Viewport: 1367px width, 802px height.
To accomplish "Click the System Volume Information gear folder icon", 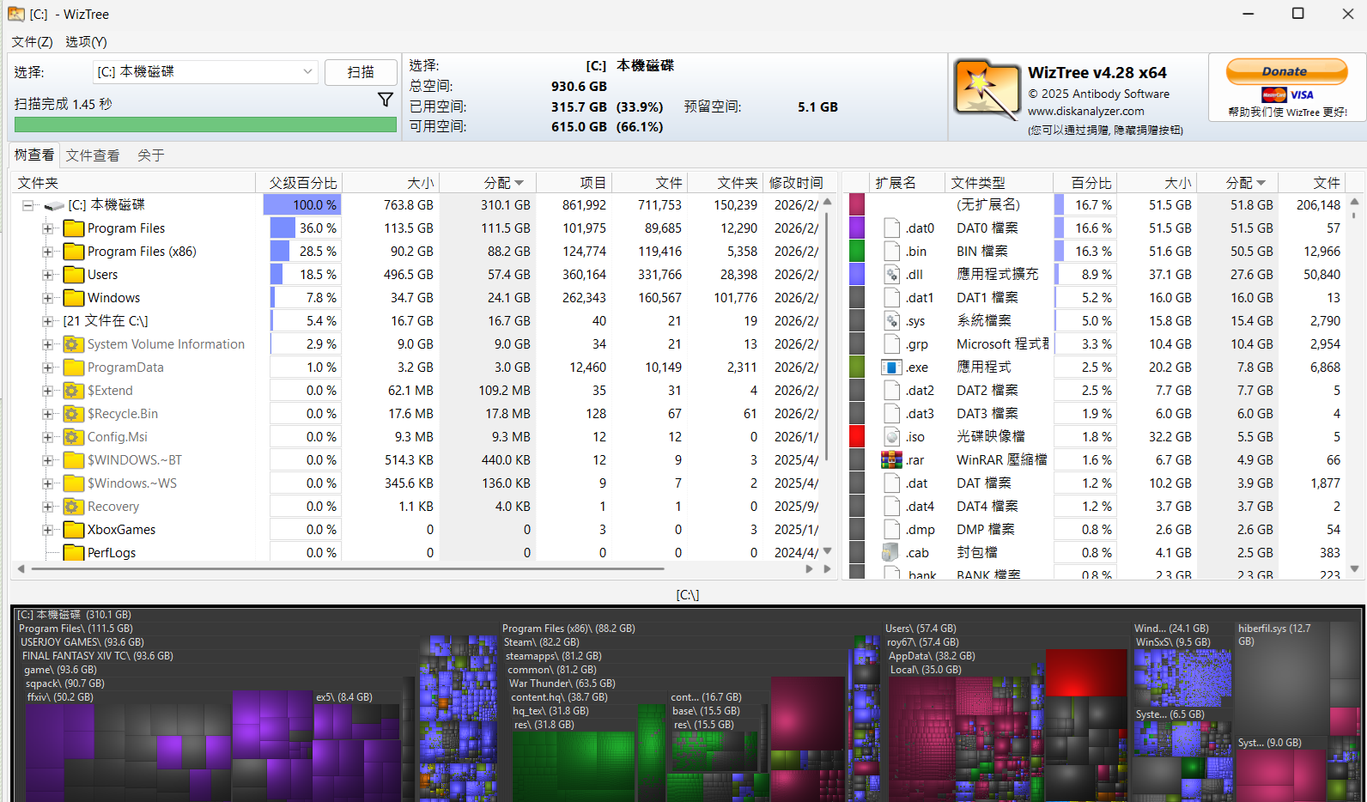I will [74, 344].
